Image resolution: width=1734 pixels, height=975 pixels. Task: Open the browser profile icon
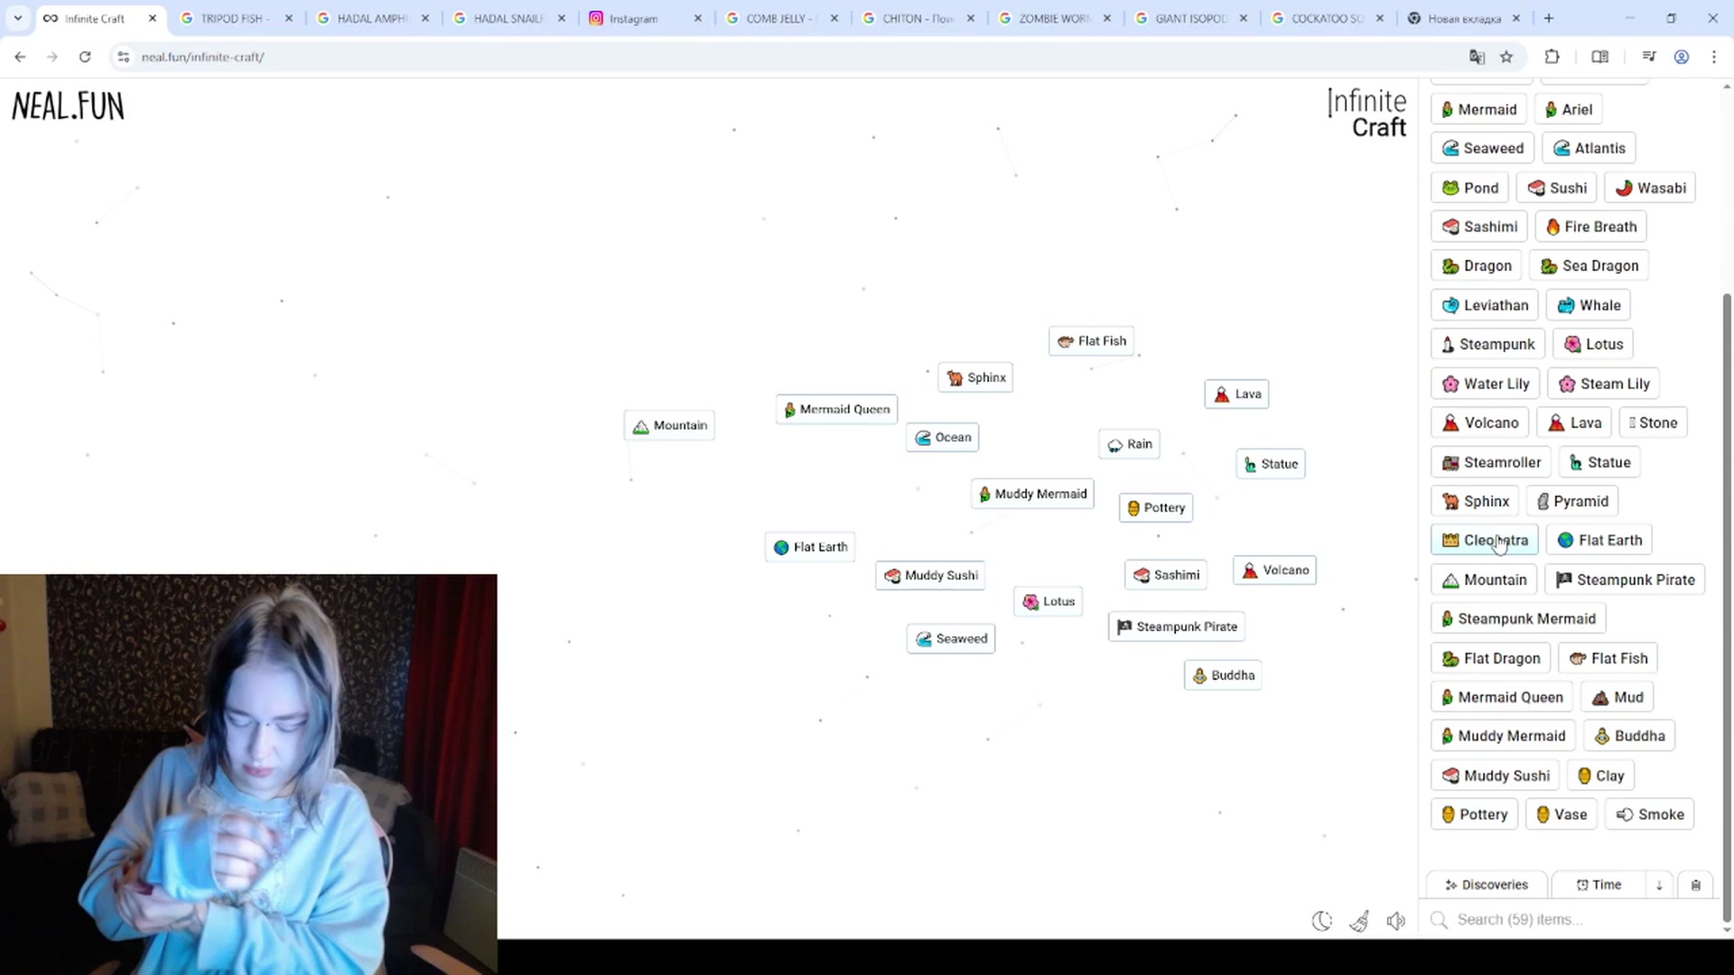tap(1682, 57)
